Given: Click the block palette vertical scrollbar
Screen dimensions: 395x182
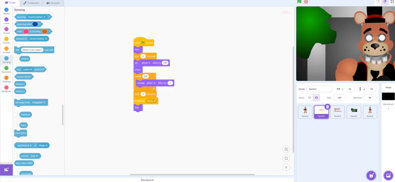Looking at the screenshot, I should pos(62,115).
